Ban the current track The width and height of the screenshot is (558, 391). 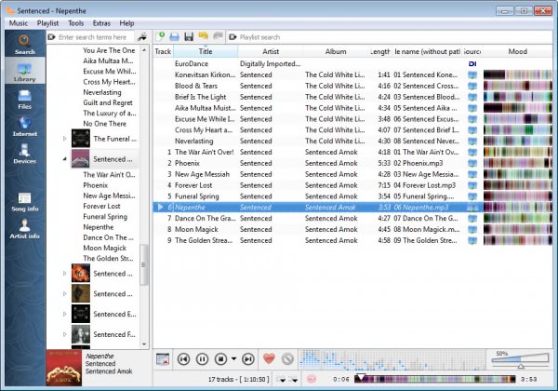tap(287, 359)
